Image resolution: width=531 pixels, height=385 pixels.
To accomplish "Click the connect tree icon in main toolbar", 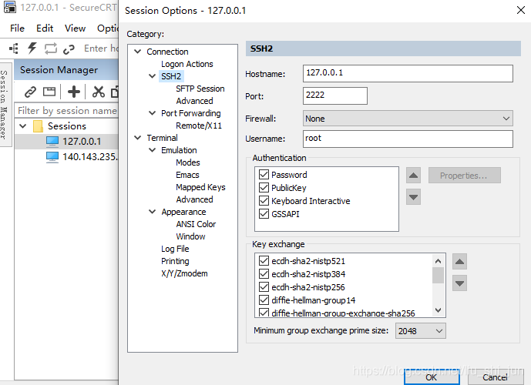I will point(14,49).
